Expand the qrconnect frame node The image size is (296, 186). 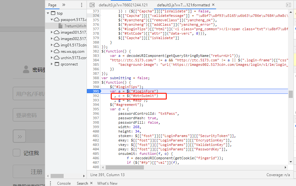click(52, 64)
